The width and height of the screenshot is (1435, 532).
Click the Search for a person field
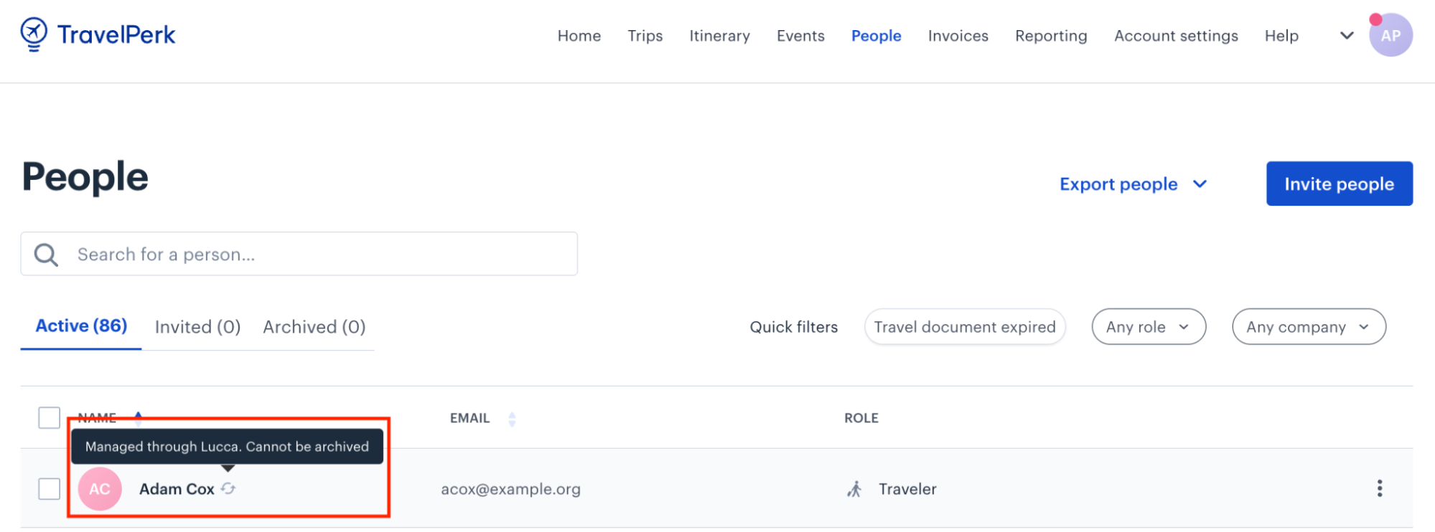point(299,254)
